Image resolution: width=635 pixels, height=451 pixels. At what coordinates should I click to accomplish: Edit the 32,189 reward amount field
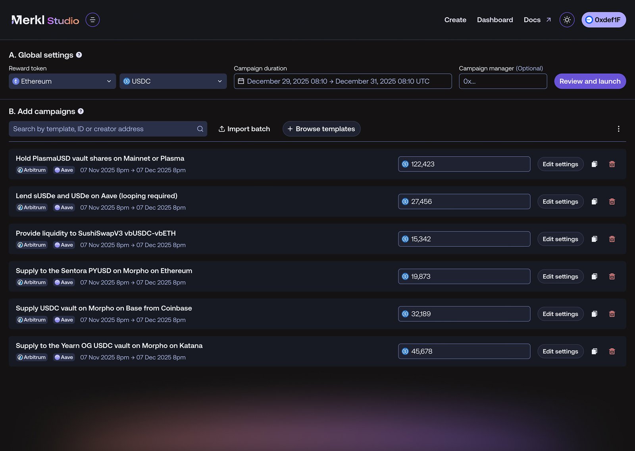464,314
